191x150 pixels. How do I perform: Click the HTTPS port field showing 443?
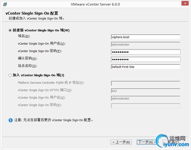click(x=145, y=91)
